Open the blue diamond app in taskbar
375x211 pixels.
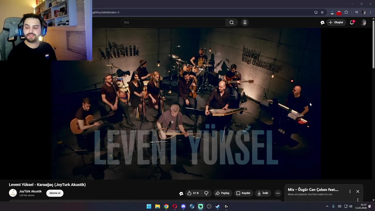tap(192, 206)
